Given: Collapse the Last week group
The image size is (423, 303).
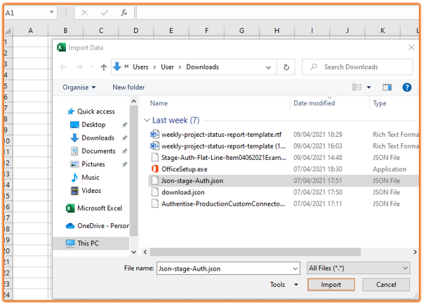Looking at the screenshot, I should tap(147, 121).
